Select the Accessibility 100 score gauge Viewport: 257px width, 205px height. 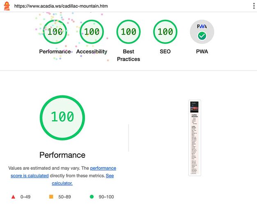(x=92, y=32)
